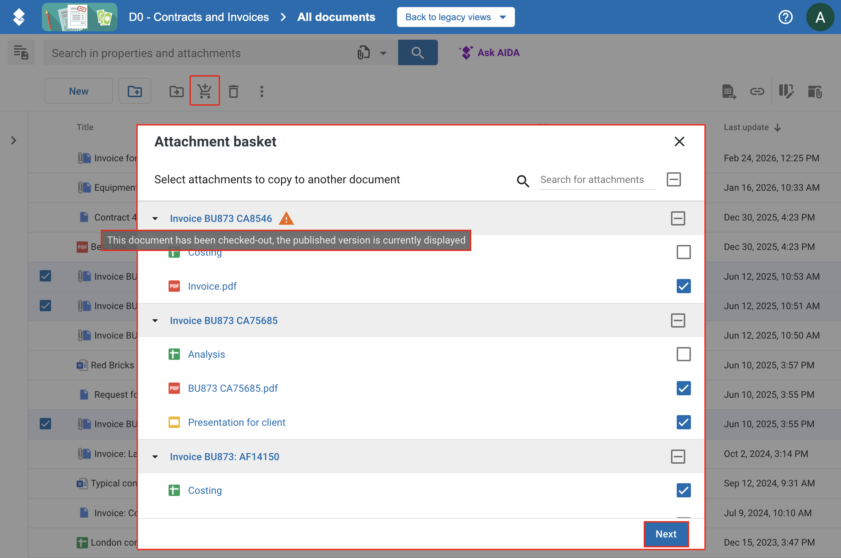Click the Next button

666,534
